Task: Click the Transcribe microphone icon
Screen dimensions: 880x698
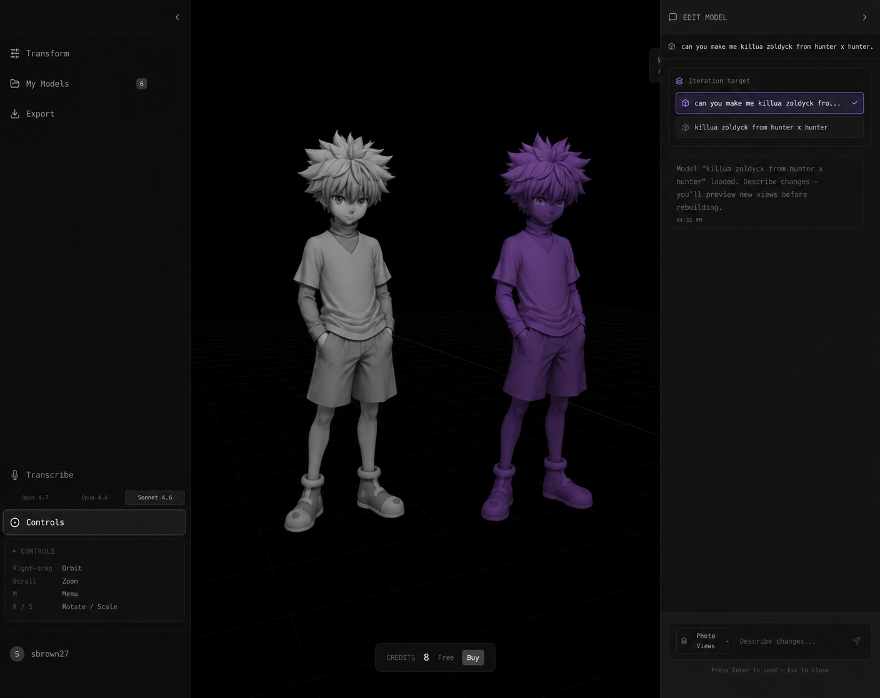Action: pyautogui.click(x=15, y=475)
